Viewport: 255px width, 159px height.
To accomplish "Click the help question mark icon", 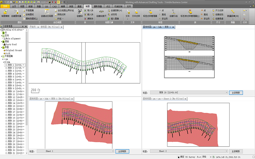I will [253, 6].
